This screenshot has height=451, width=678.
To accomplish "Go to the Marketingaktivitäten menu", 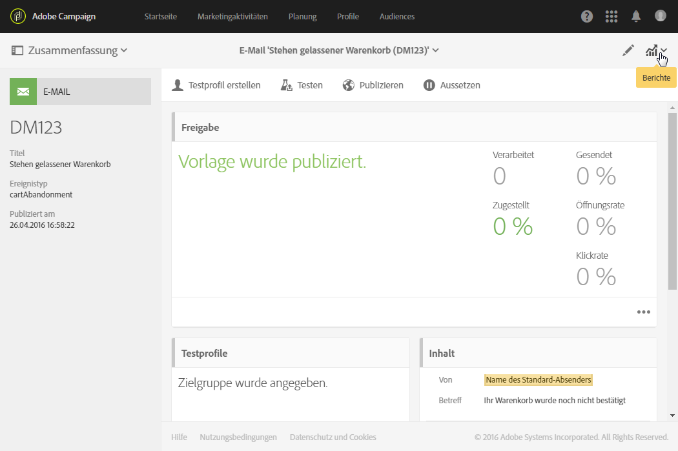I will coord(232,17).
